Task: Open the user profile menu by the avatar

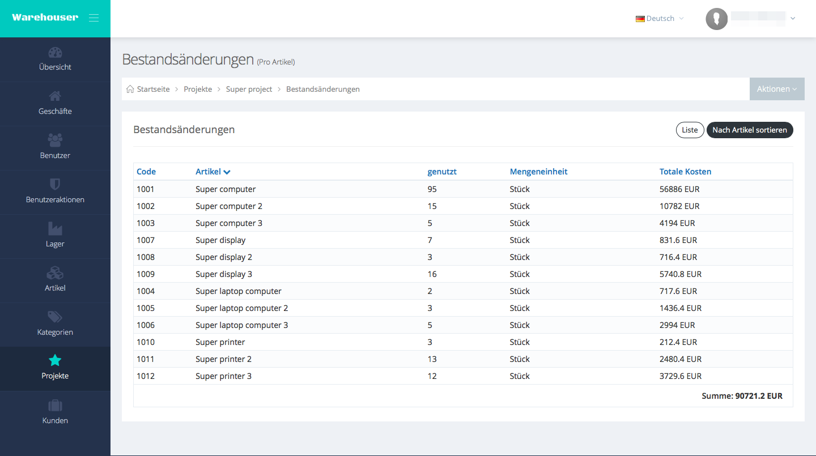Action: point(717,19)
